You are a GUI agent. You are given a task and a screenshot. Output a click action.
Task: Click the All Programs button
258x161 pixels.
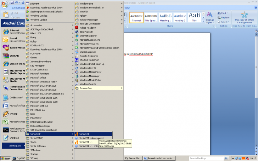[x=13, y=146]
